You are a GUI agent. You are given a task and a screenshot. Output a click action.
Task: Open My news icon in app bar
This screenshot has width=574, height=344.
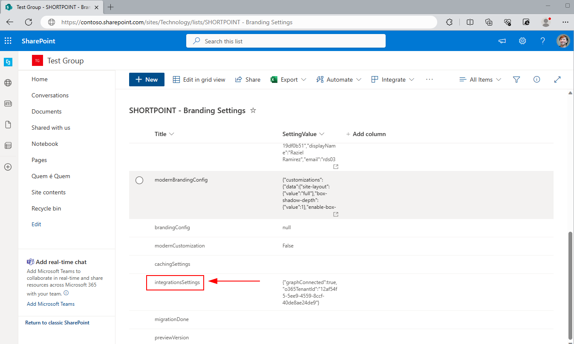[x=8, y=103]
